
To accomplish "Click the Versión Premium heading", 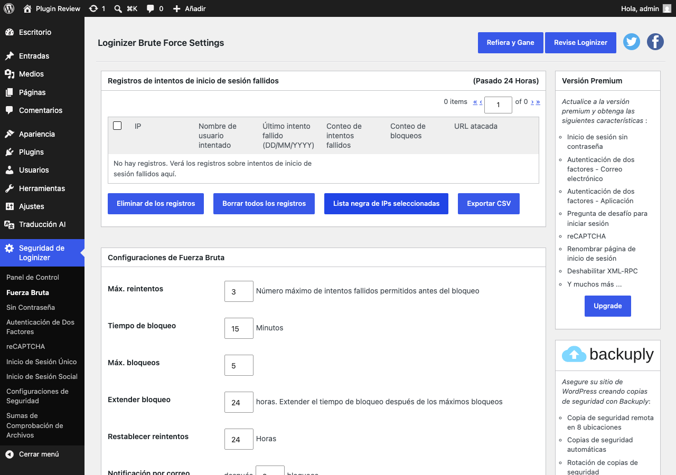I will click(x=592, y=81).
